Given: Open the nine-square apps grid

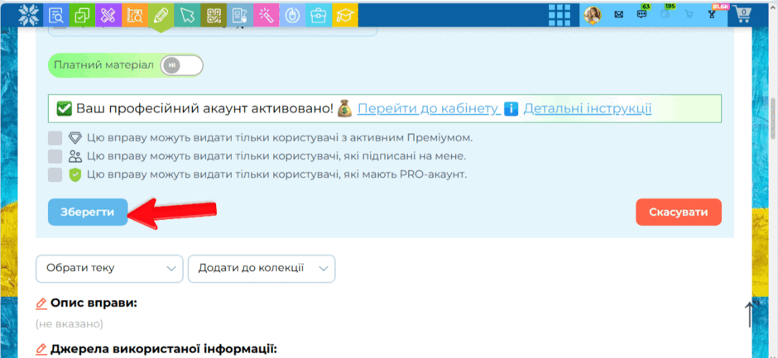Looking at the screenshot, I should (x=559, y=16).
